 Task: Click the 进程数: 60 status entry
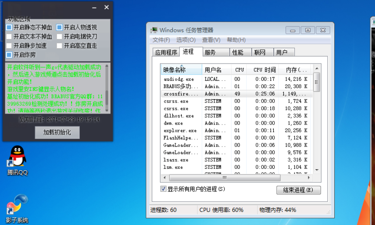coord(164,210)
